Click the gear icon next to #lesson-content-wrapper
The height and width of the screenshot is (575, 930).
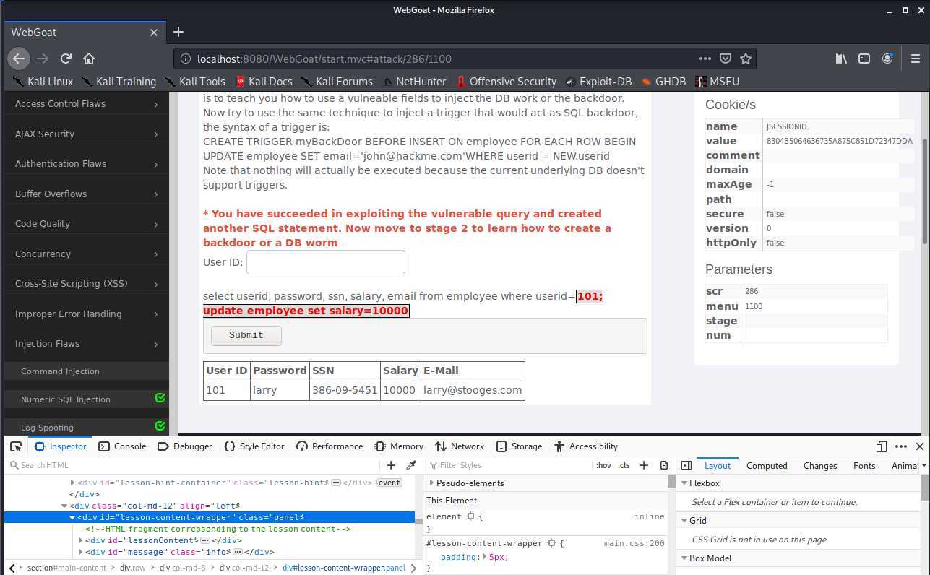pyautogui.click(x=551, y=543)
